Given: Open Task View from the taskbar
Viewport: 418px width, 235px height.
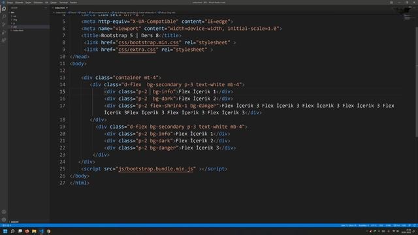Looking at the screenshot, I should (x=20, y=231).
